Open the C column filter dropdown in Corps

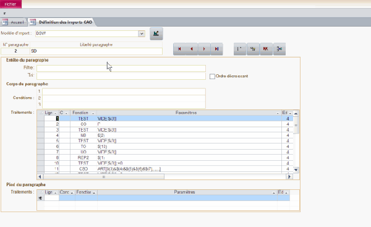point(66,113)
